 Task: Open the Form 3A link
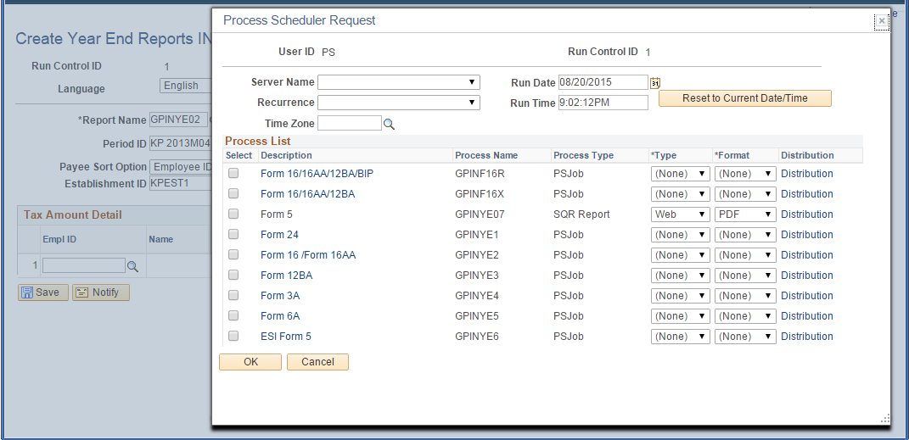pyautogui.click(x=280, y=295)
